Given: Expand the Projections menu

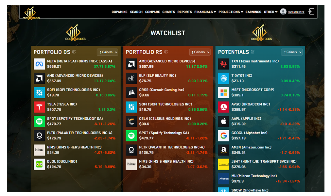Looking at the screenshot, I should pos(231,12).
